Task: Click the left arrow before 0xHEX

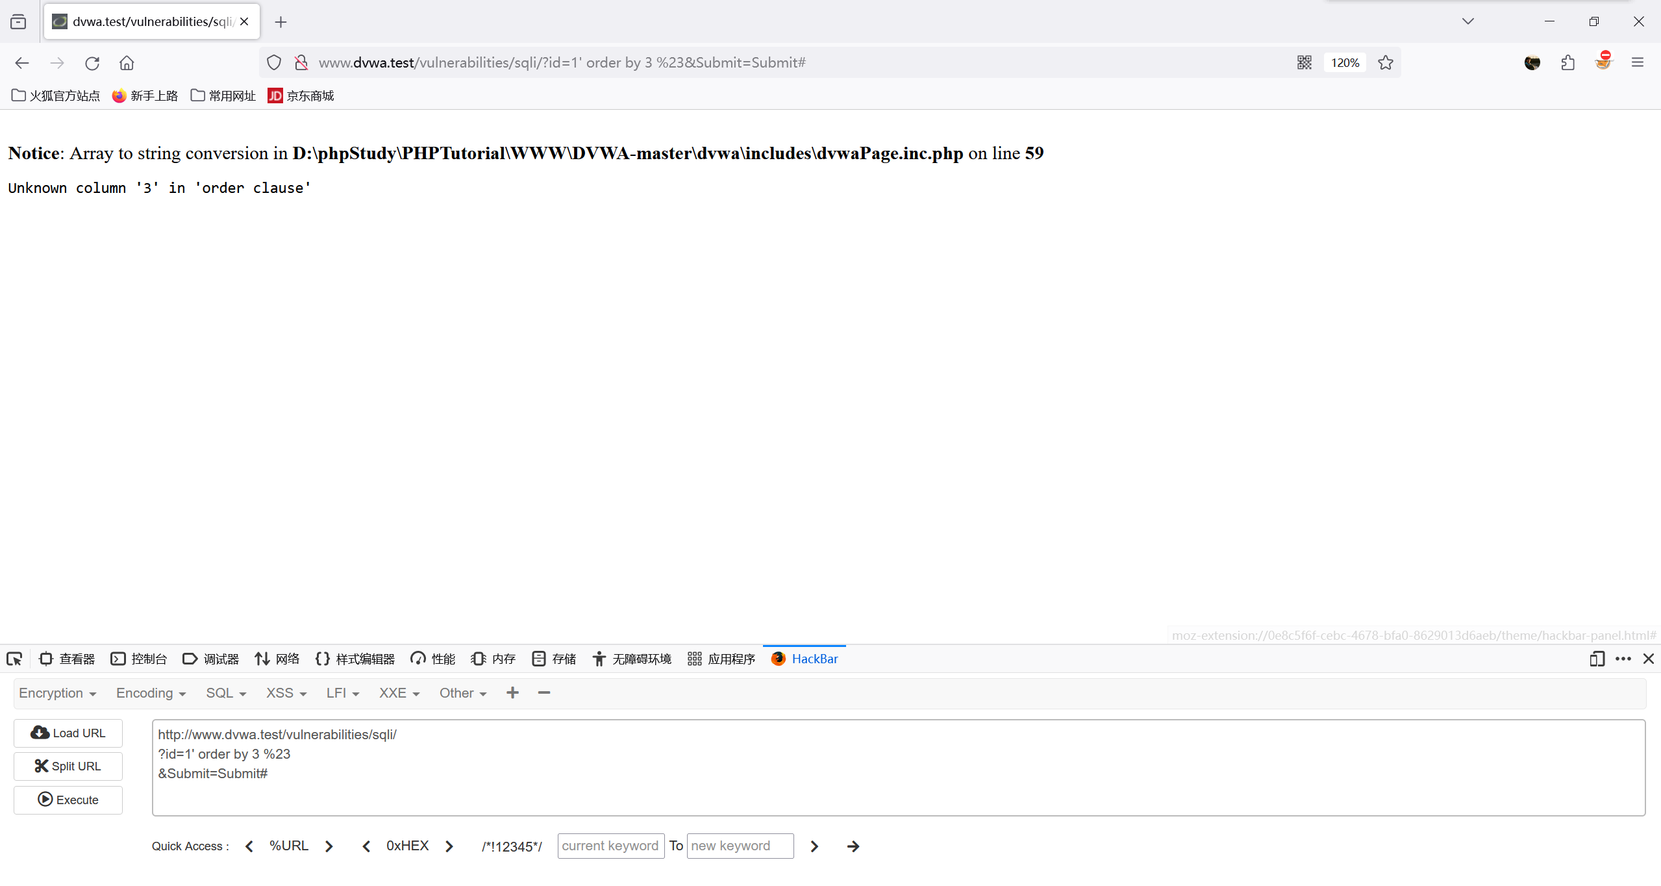Action: click(366, 846)
